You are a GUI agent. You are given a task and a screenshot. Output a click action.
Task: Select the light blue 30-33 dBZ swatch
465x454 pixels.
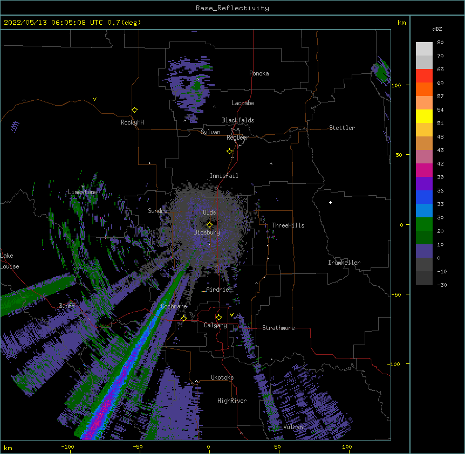pyautogui.click(x=424, y=211)
